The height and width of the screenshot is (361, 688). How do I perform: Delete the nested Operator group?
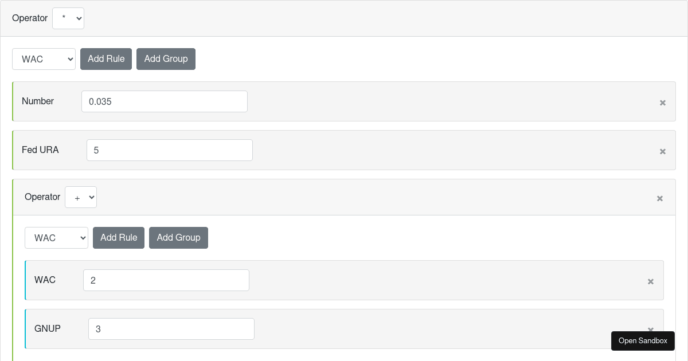click(x=659, y=198)
